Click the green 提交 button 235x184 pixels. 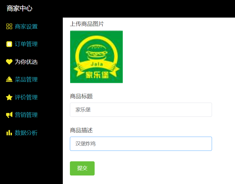(82, 168)
